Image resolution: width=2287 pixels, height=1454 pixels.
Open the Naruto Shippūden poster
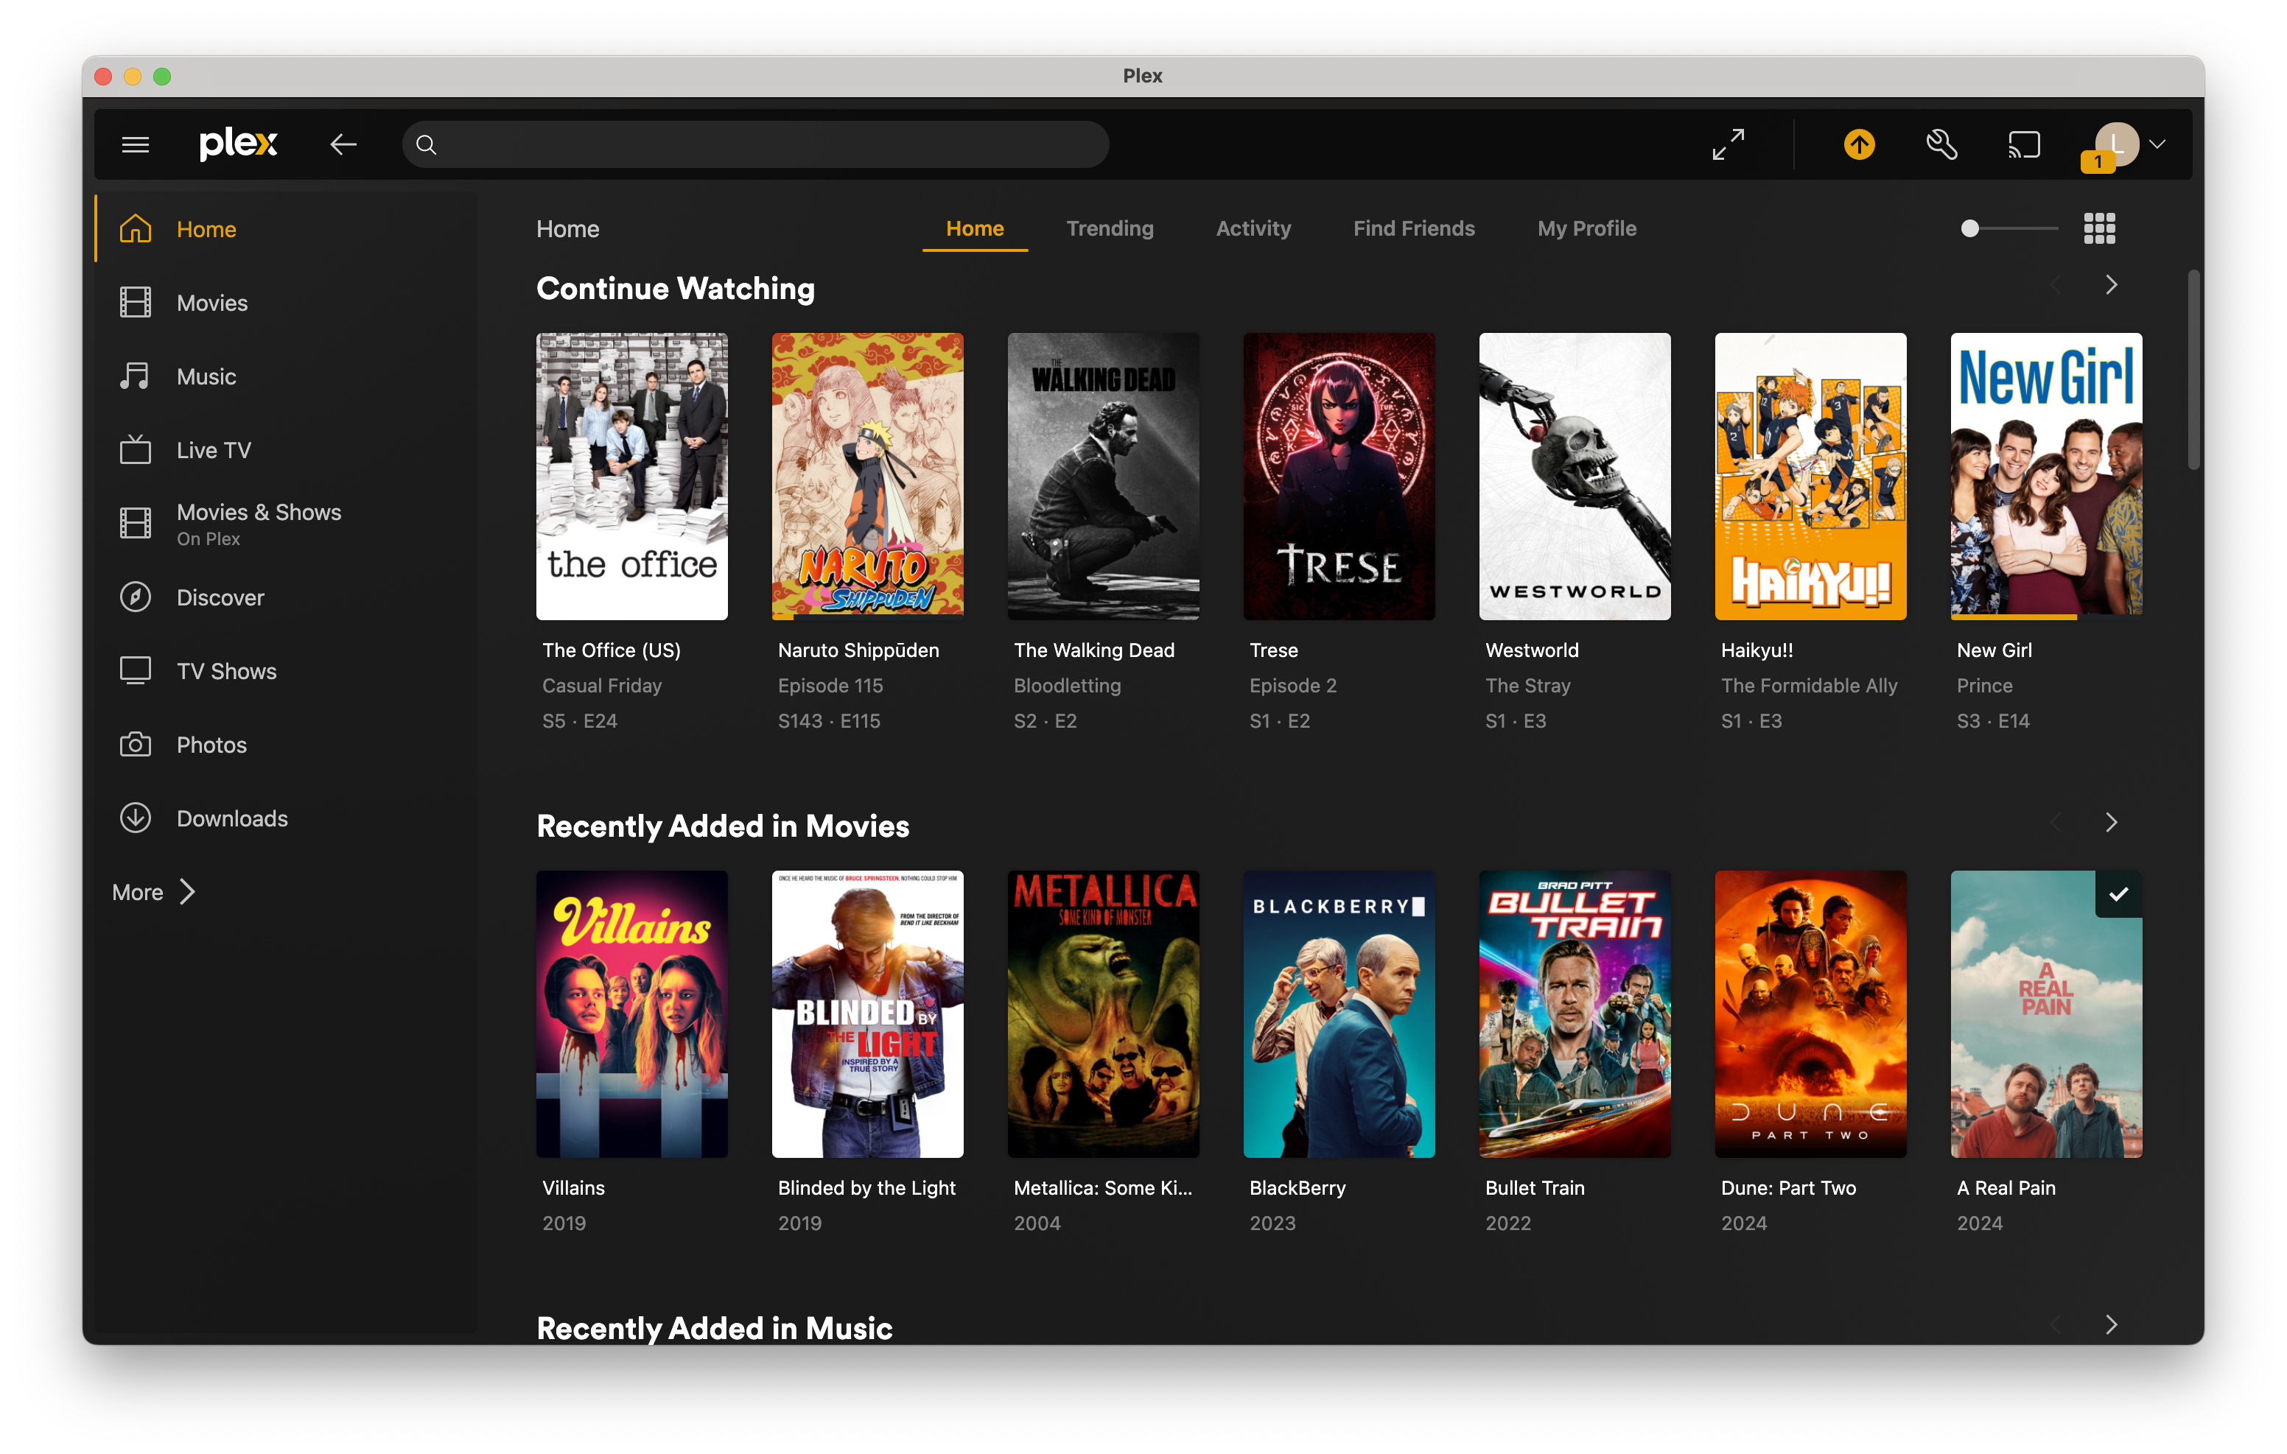tap(867, 476)
